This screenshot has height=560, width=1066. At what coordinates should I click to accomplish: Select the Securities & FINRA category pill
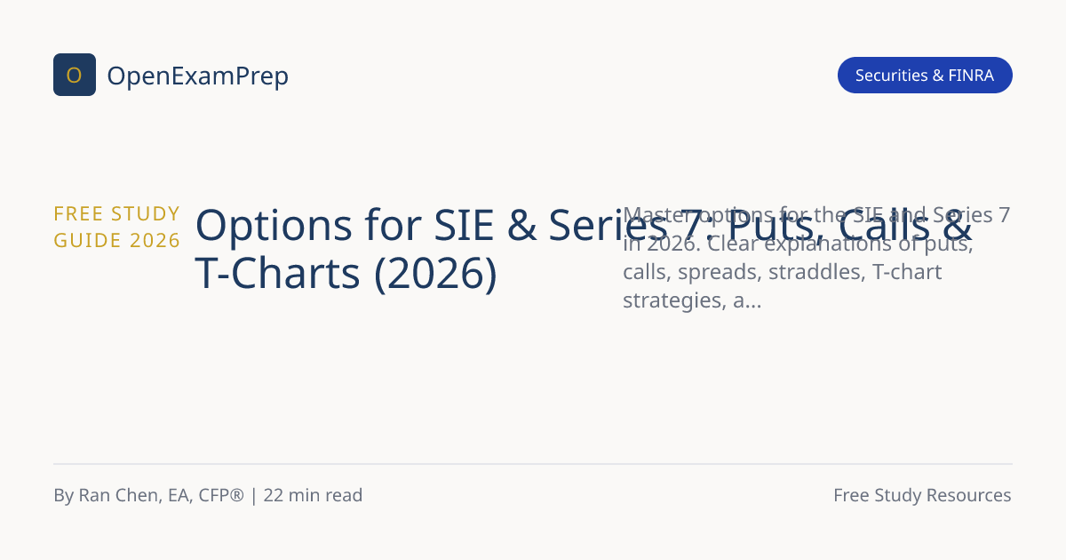pyautogui.click(x=925, y=76)
